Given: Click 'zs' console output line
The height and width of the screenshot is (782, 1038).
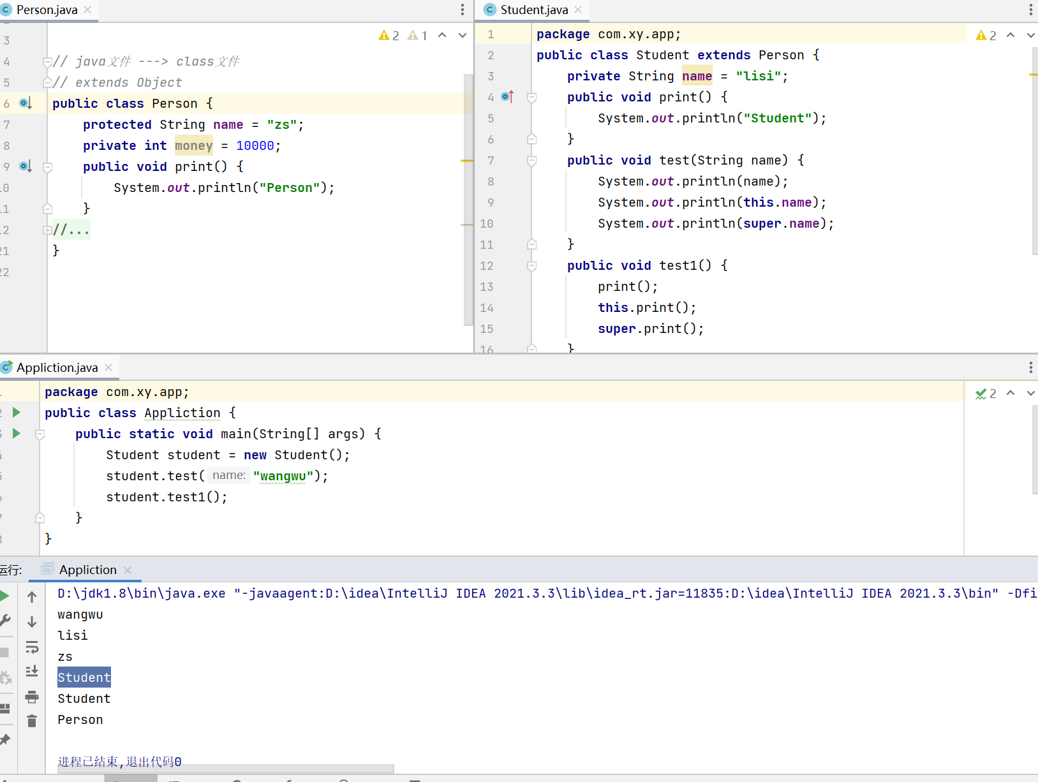Looking at the screenshot, I should coord(65,656).
